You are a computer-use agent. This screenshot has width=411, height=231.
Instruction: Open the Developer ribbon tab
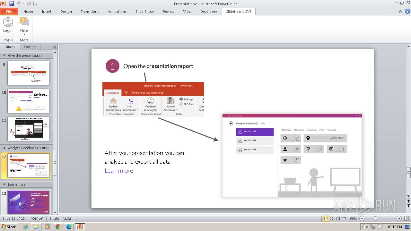(209, 12)
